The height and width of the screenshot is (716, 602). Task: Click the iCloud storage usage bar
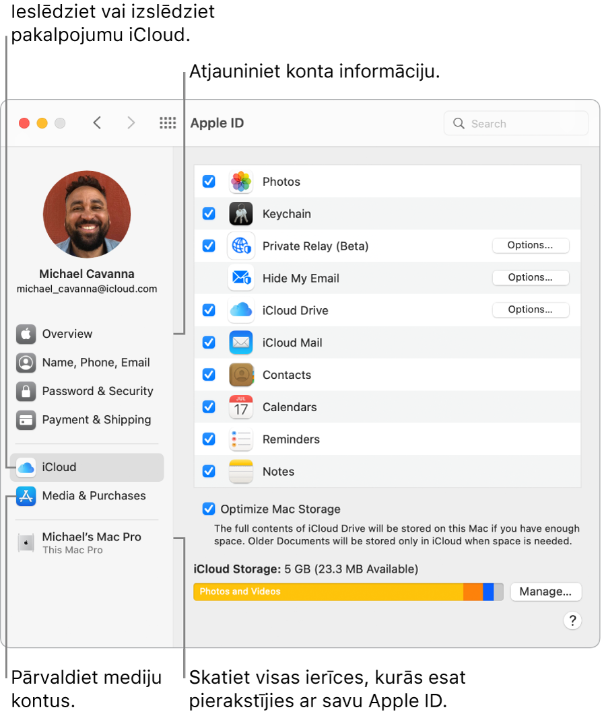[348, 592]
